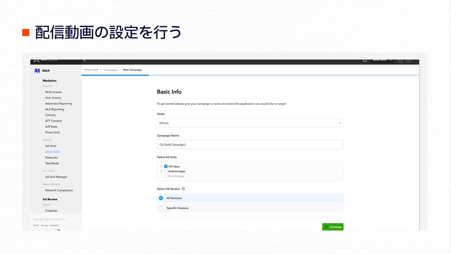451x254 pixels.
Task: Expand the Android Apps tree node
Action: click(x=161, y=171)
